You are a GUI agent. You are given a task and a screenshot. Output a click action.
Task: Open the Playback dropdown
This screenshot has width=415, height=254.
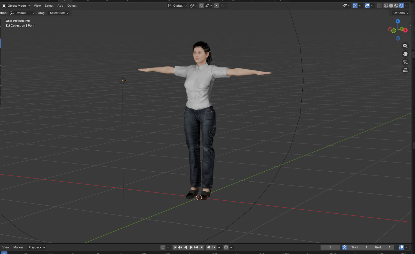click(37, 247)
